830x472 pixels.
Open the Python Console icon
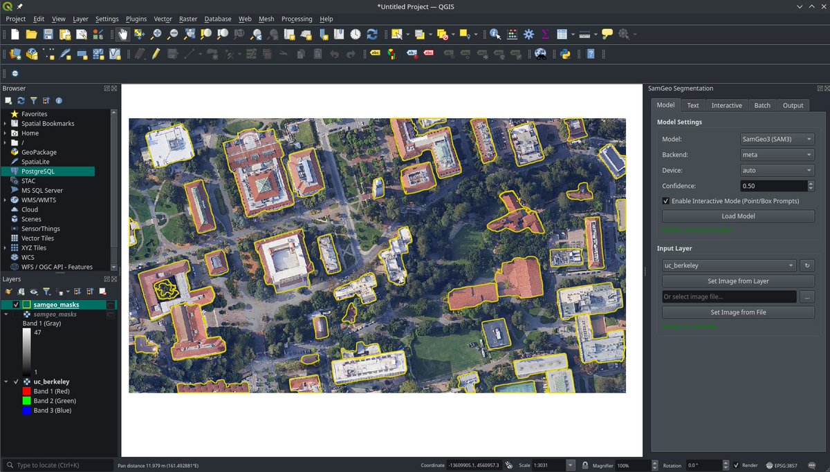[564, 53]
